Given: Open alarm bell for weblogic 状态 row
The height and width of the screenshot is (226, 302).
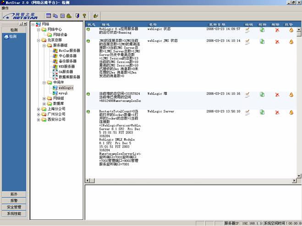Looking at the screenshot, I should (x=291, y=30).
